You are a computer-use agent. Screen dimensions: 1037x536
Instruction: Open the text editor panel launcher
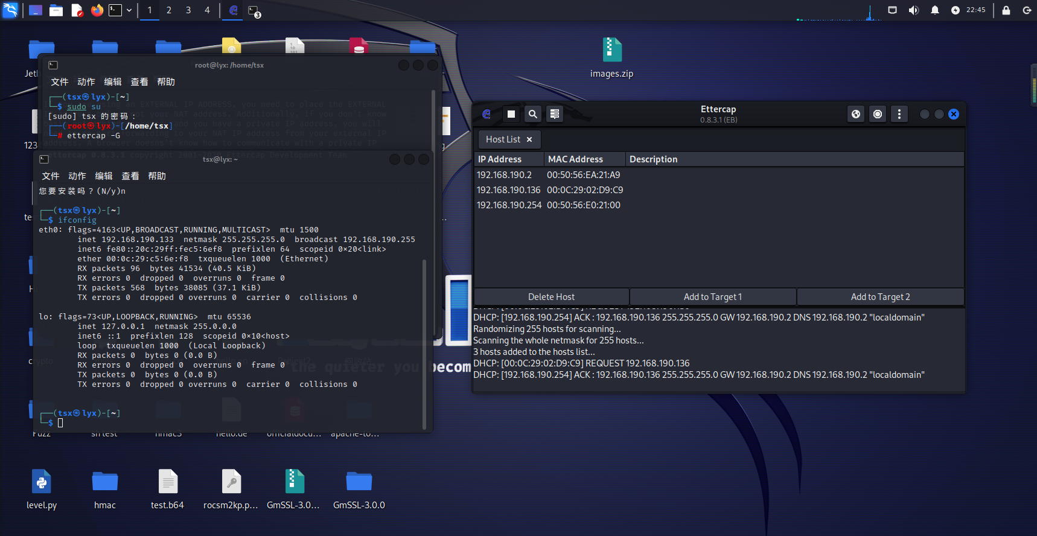(77, 10)
